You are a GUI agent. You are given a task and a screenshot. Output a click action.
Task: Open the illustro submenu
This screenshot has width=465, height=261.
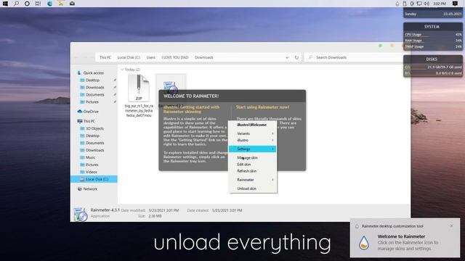253,140
